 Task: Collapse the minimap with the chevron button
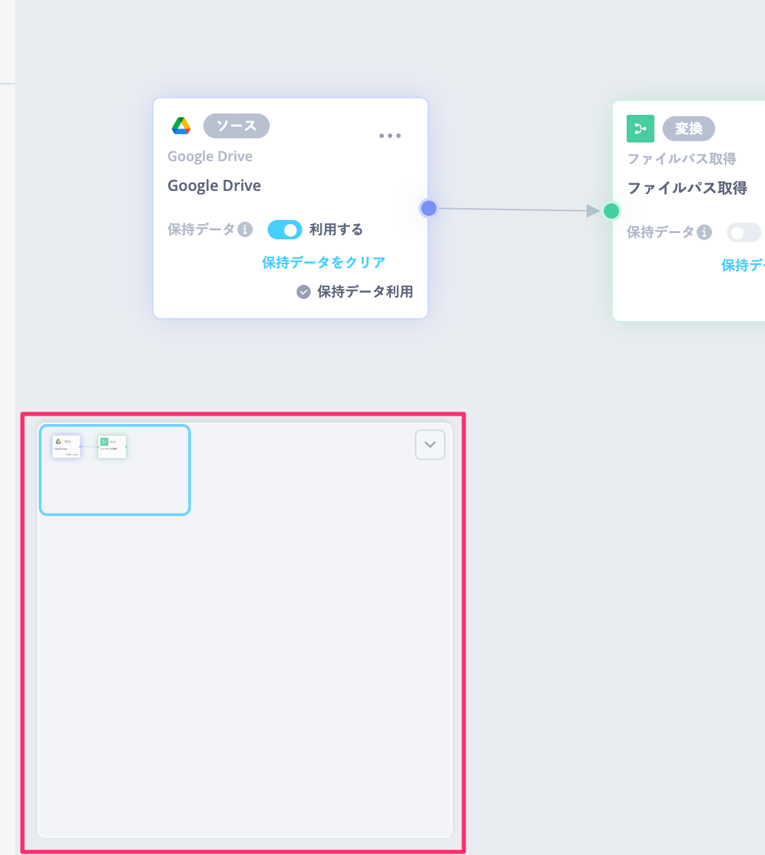tap(430, 445)
